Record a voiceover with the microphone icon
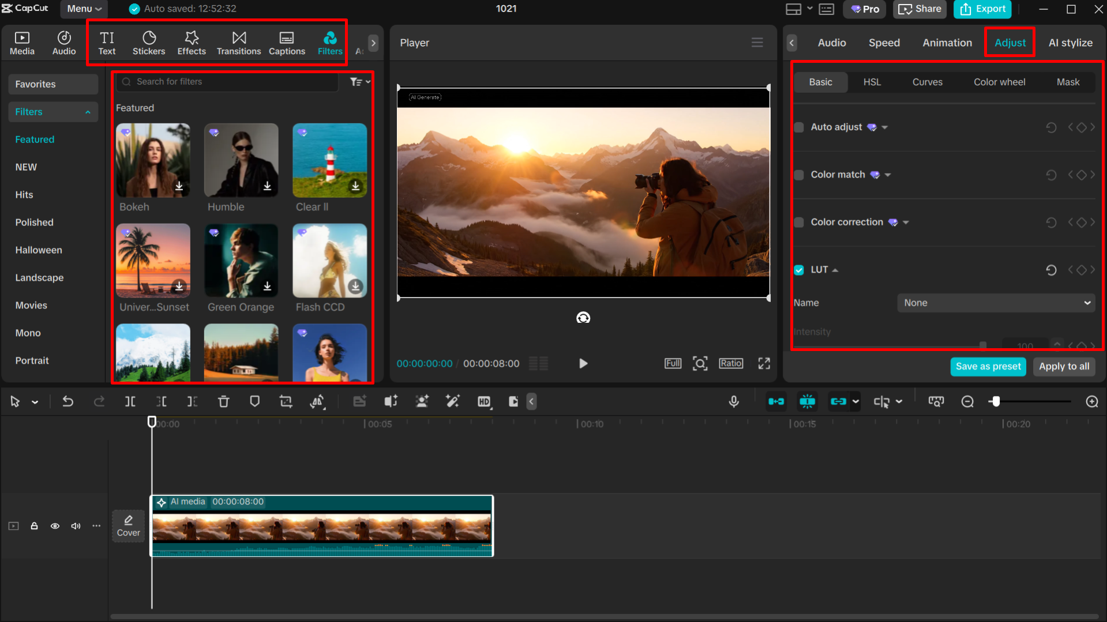1107x622 pixels. coord(733,401)
